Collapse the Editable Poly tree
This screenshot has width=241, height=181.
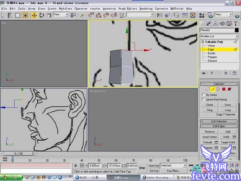[x=203, y=42]
